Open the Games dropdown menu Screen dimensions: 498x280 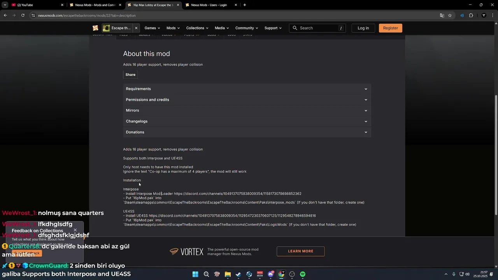(x=152, y=28)
